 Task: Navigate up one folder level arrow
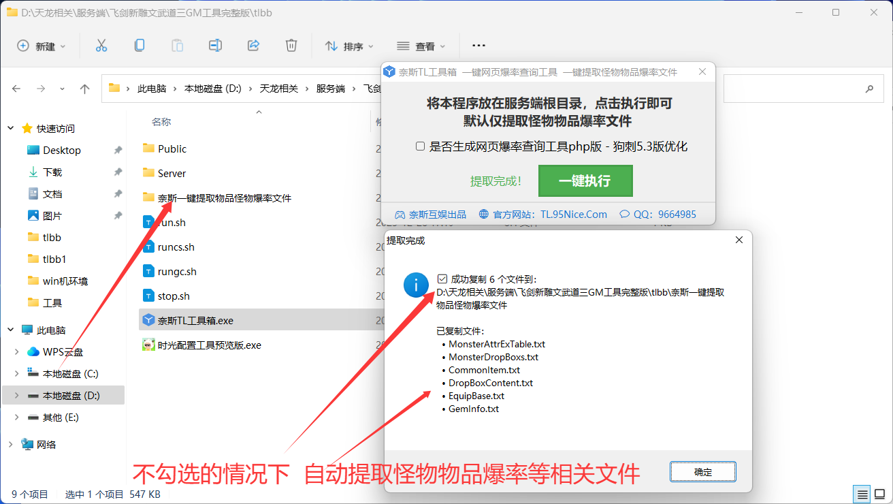coord(84,89)
